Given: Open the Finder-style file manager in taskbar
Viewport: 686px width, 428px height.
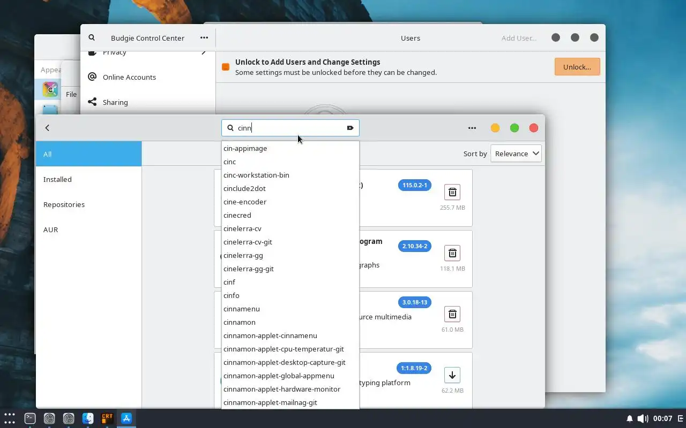Looking at the screenshot, I should point(88,418).
